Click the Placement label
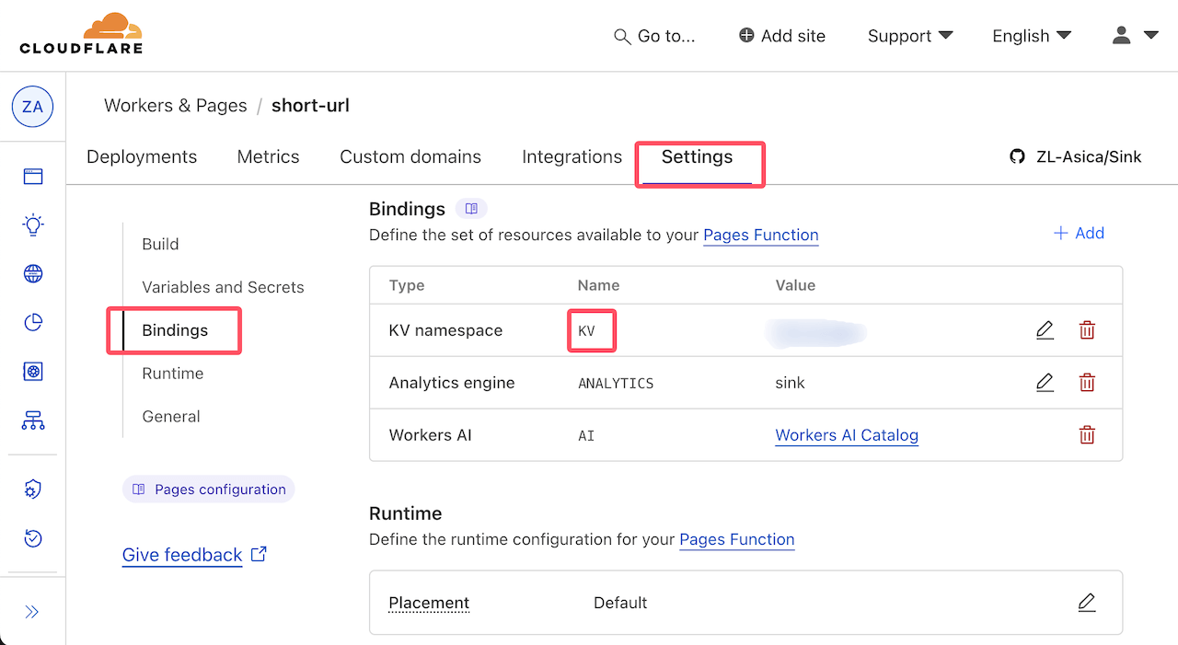 (x=429, y=603)
